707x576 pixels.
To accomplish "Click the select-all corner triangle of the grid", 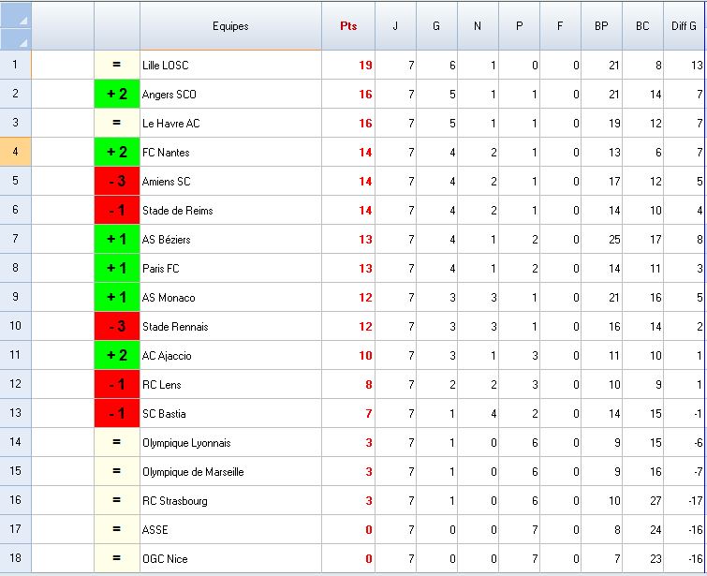I will (x=16, y=25).
